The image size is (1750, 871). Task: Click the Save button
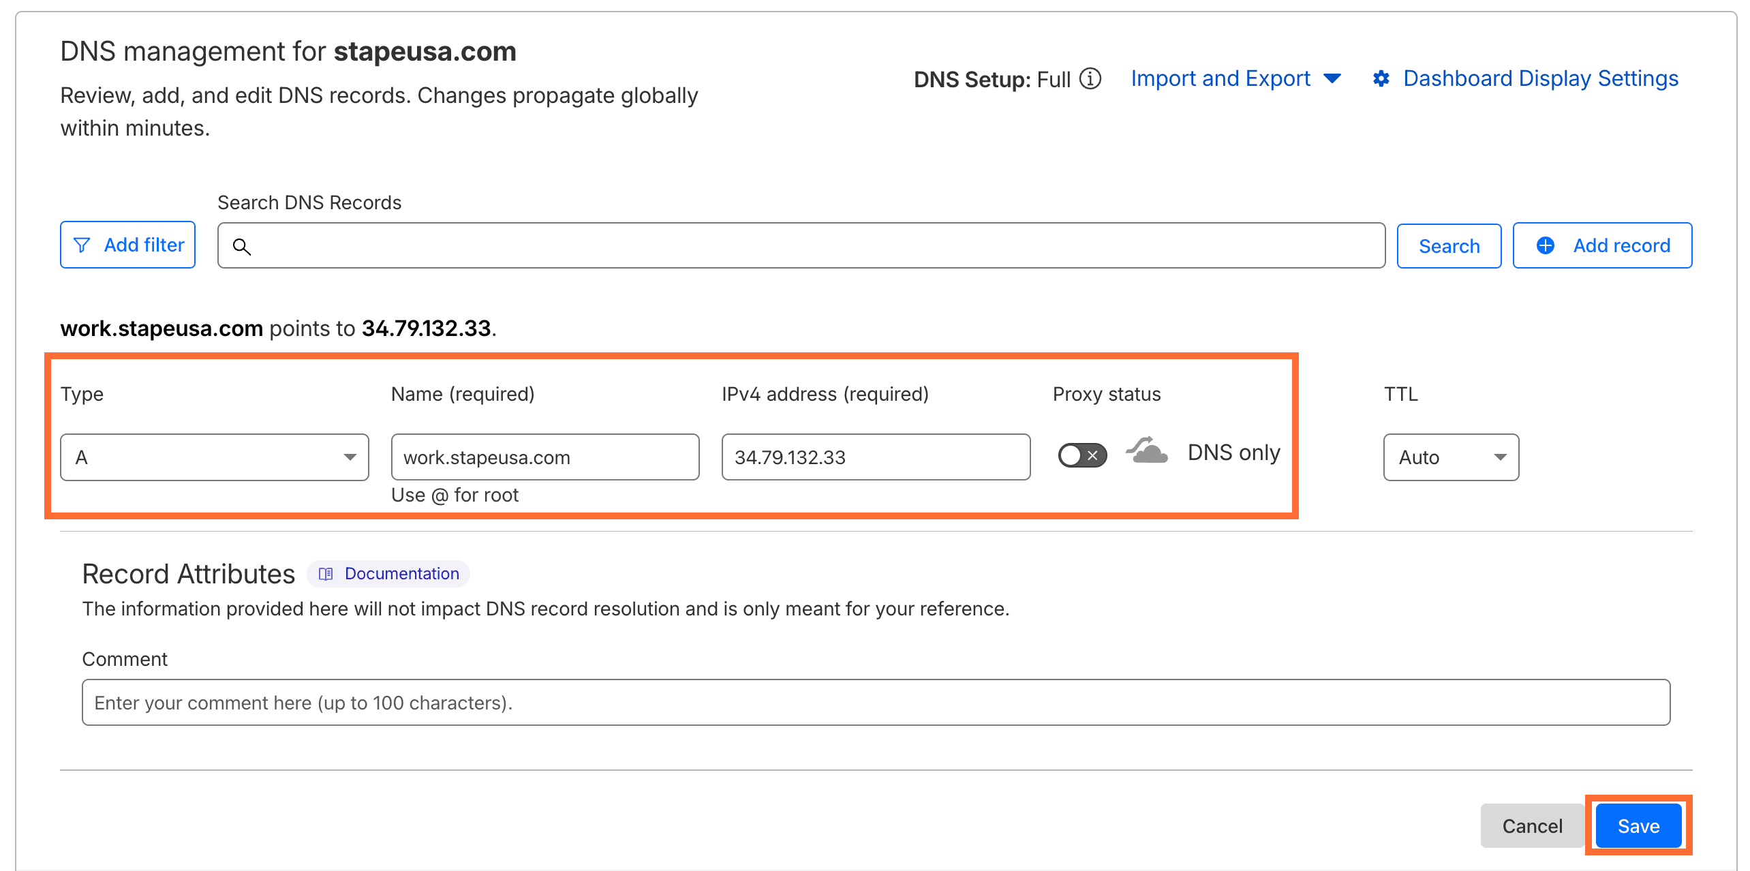(x=1638, y=826)
